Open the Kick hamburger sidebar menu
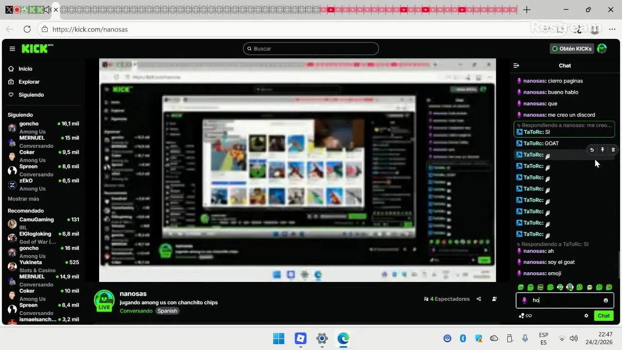Viewport: 622px width, 350px height. [12, 49]
